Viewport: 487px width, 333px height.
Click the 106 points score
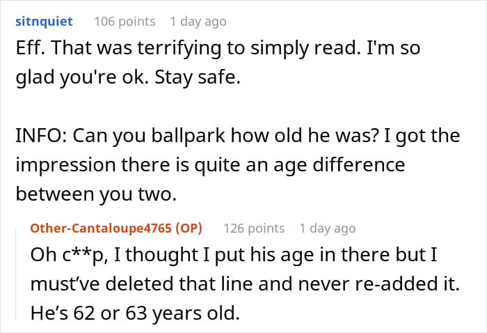click(125, 22)
